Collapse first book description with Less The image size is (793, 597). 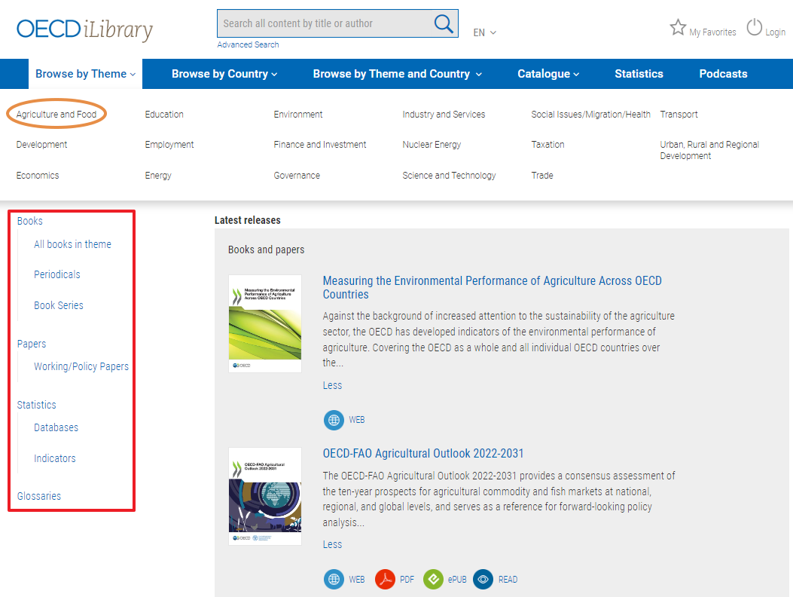pyautogui.click(x=332, y=385)
